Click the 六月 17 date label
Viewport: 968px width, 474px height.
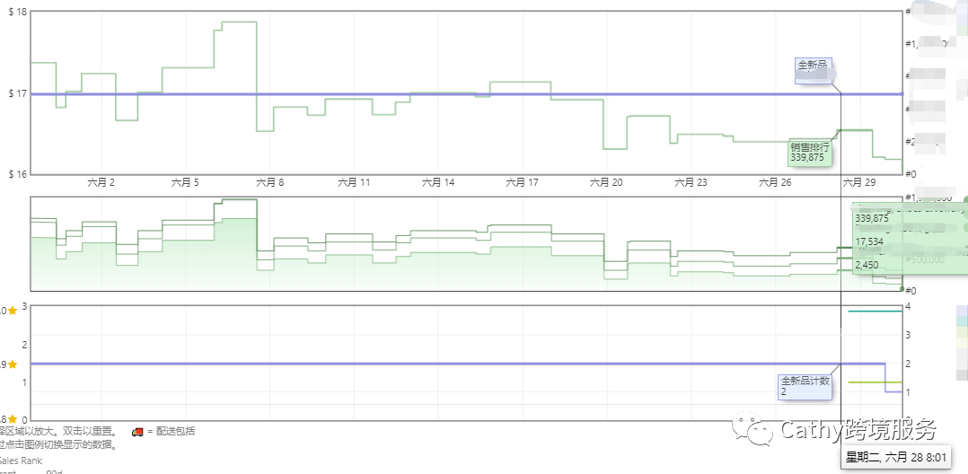523,183
